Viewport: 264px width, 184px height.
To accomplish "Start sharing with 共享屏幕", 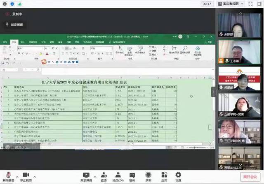I will pos(86,177).
